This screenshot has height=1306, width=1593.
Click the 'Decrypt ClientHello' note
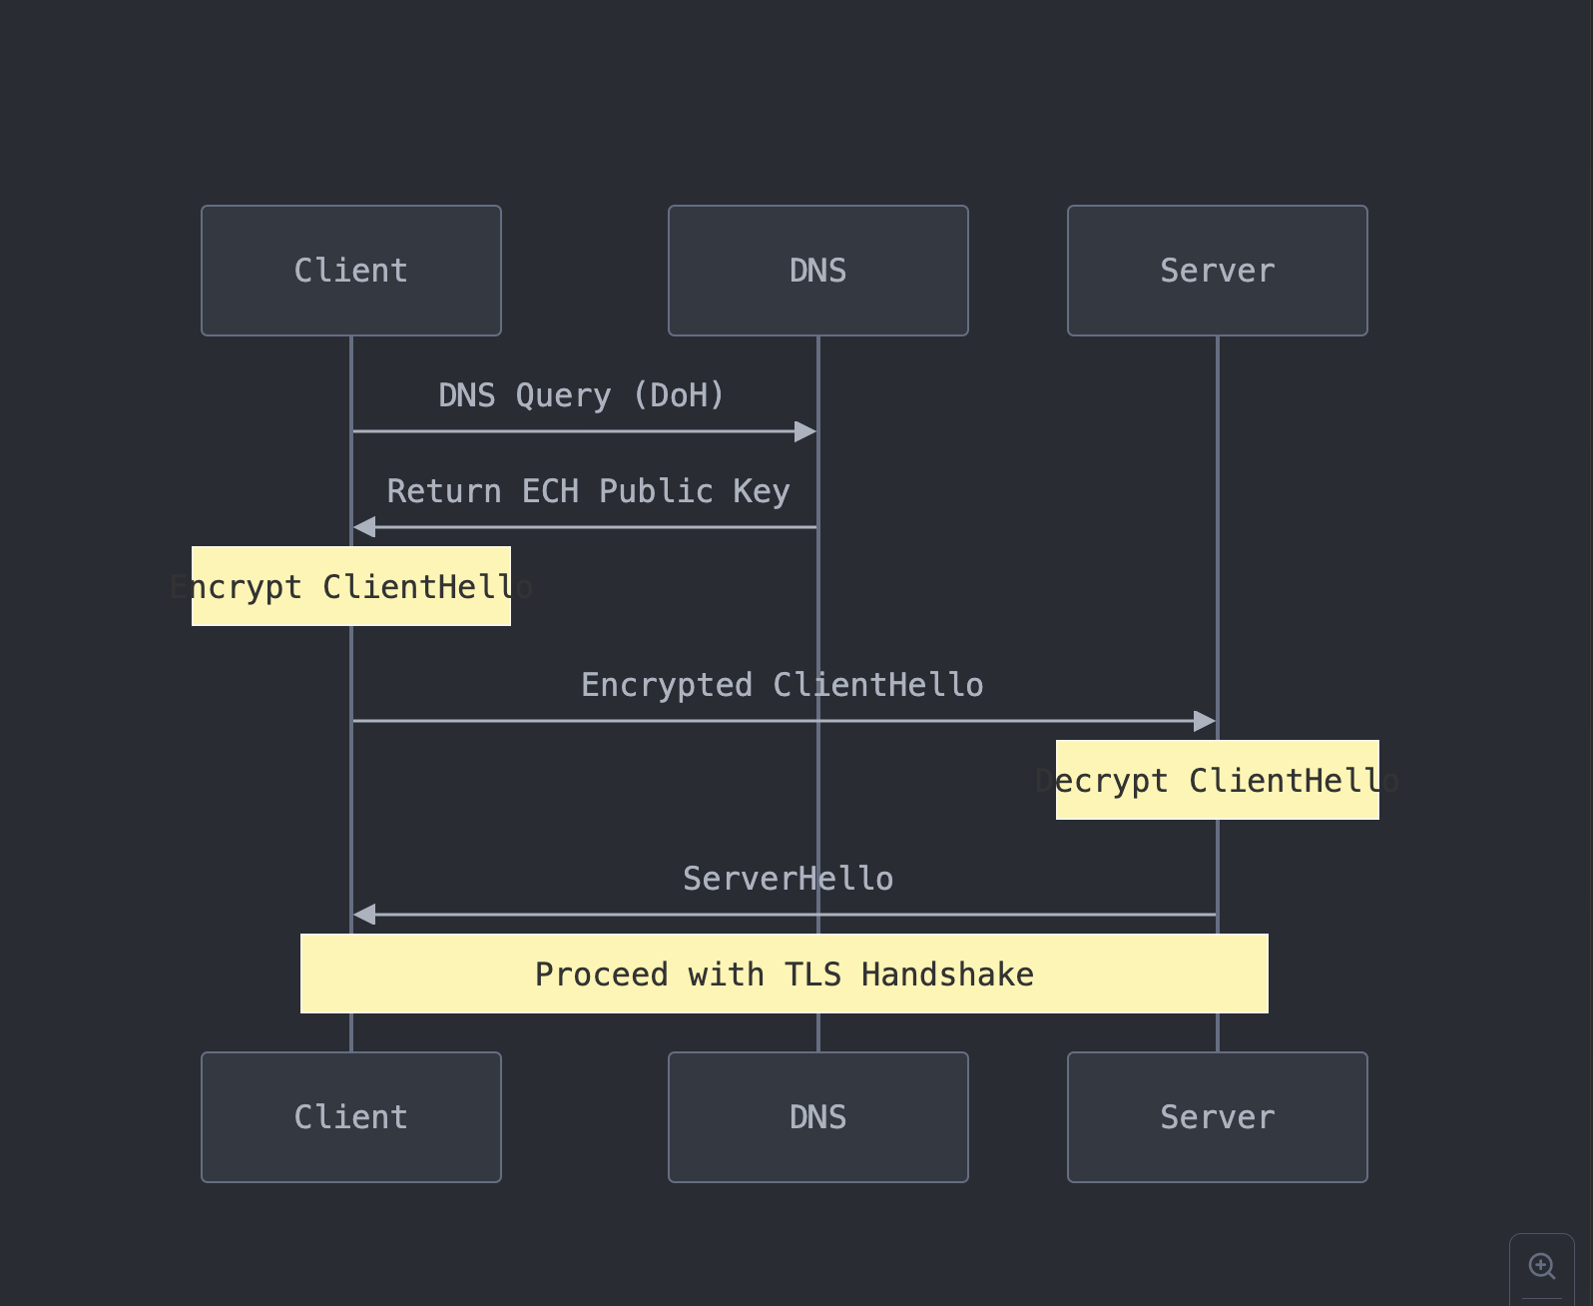[1218, 780]
